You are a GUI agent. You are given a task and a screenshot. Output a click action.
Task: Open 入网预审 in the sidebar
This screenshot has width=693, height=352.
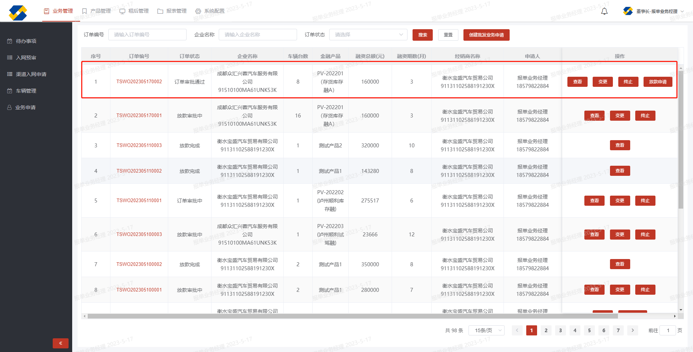coord(26,58)
